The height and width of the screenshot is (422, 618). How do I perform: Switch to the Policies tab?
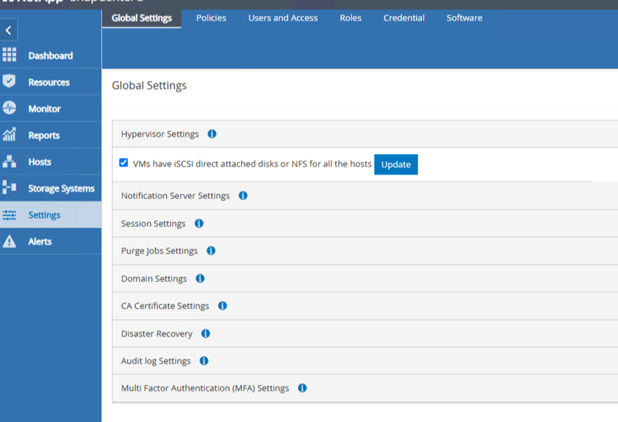(x=211, y=18)
